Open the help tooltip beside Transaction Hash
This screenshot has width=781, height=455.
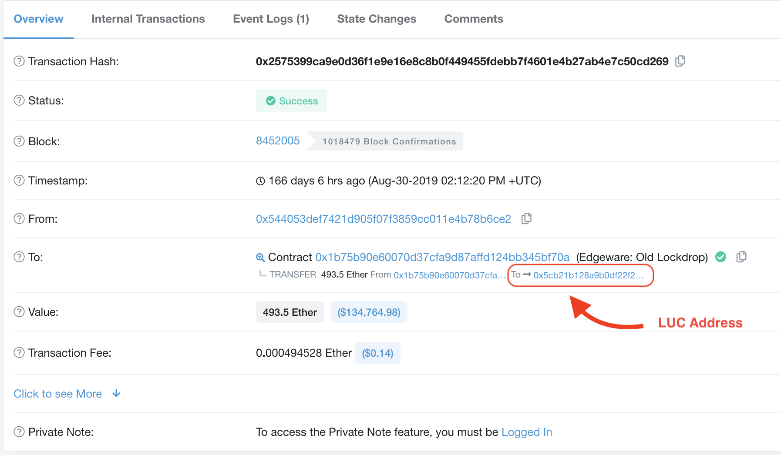coord(19,61)
